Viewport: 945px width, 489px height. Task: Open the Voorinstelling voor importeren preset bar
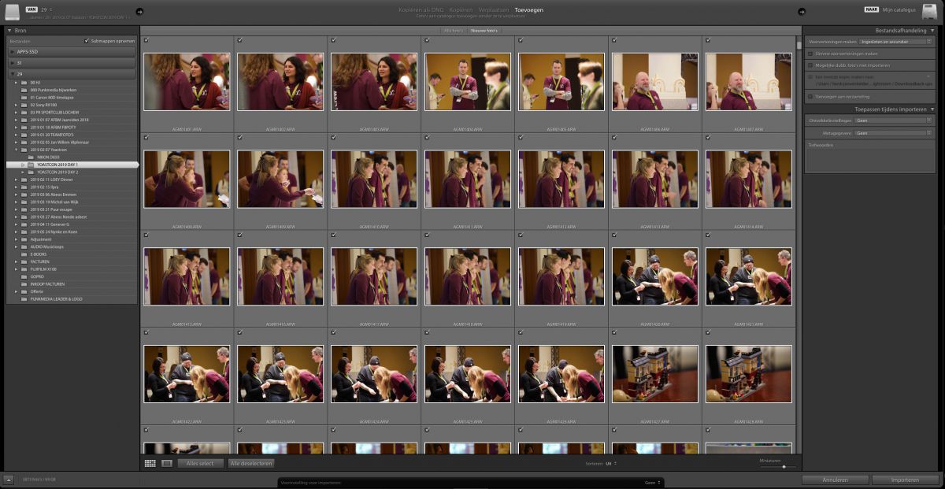(470, 483)
